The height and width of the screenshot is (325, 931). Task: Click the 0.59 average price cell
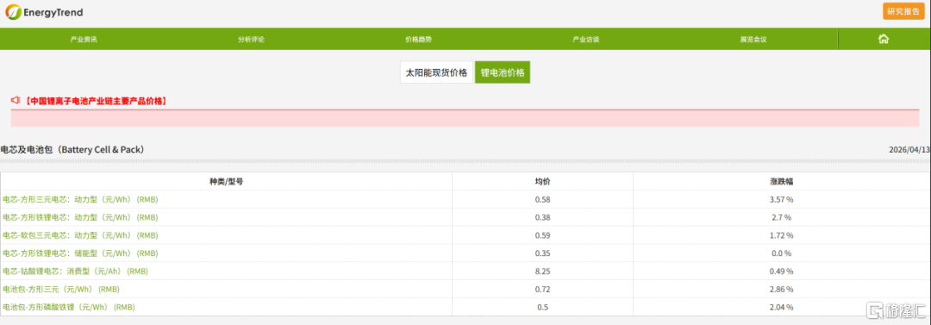(x=542, y=235)
